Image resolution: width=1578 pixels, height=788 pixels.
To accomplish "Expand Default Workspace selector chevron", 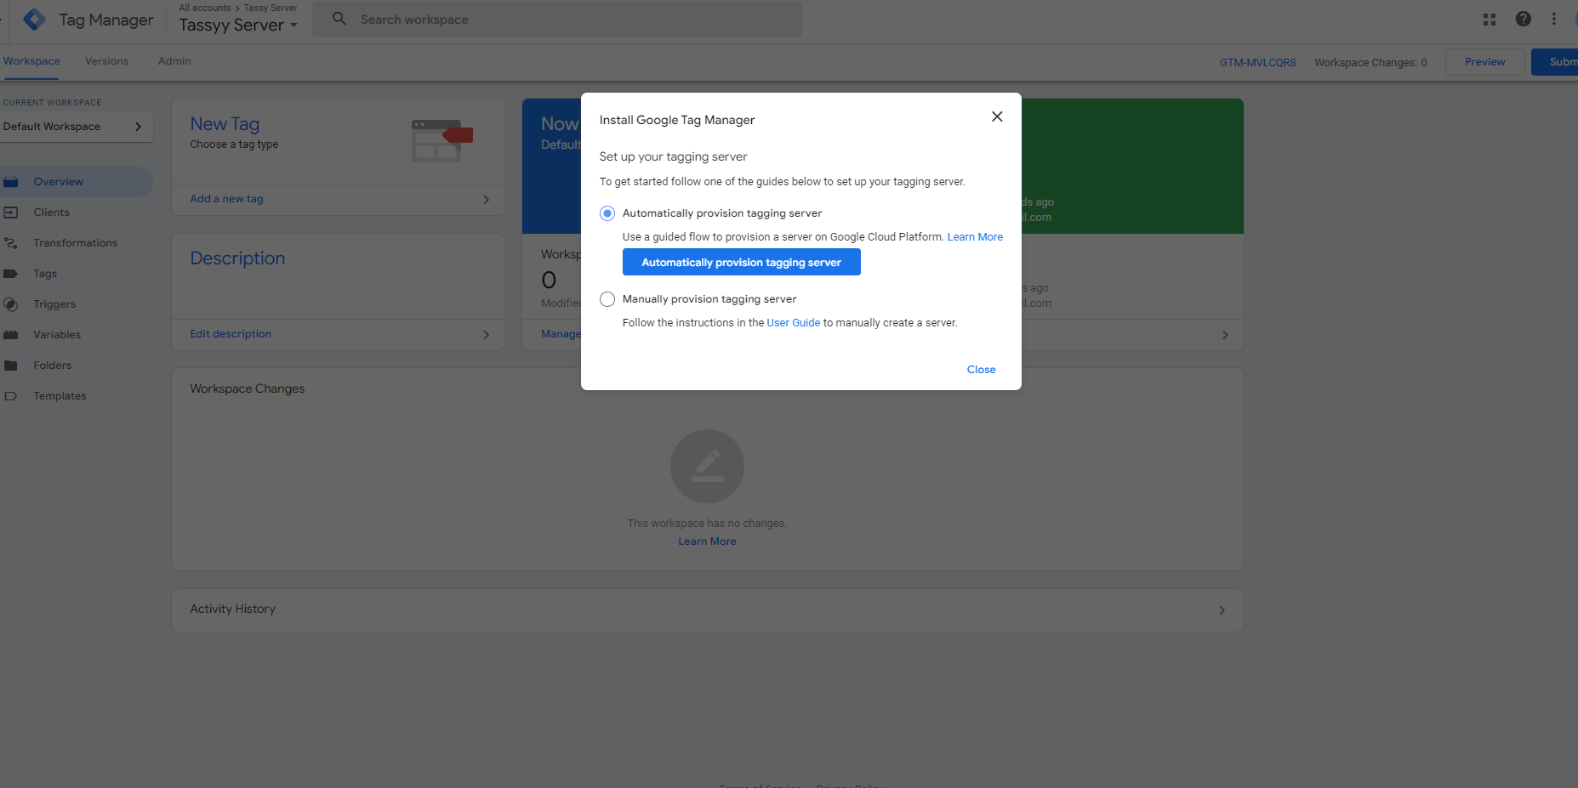I will [138, 127].
